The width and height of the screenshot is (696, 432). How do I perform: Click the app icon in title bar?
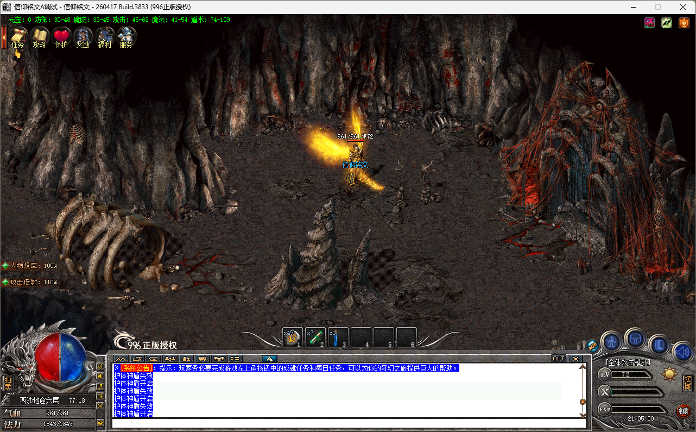(7, 7)
